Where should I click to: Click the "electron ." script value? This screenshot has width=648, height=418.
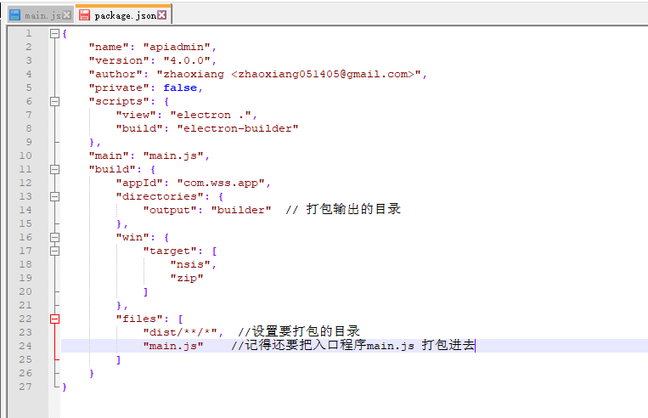pos(211,115)
